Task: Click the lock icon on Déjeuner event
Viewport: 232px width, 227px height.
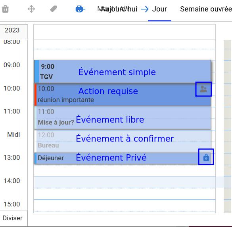Action: (206, 157)
